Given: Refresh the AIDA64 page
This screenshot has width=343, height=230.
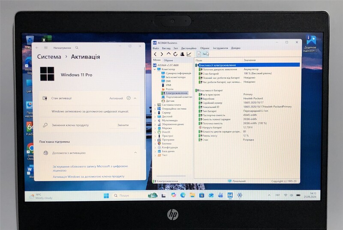Looking at the screenshot, I should click(x=175, y=54).
